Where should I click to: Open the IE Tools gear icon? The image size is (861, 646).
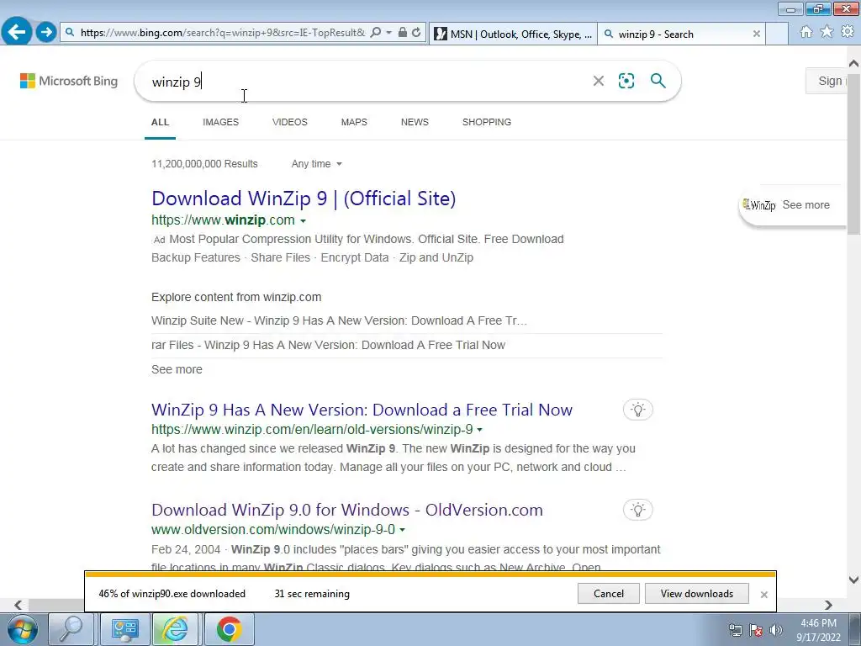tap(848, 32)
